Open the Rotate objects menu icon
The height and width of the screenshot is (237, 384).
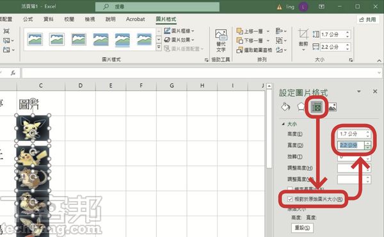(281, 50)
